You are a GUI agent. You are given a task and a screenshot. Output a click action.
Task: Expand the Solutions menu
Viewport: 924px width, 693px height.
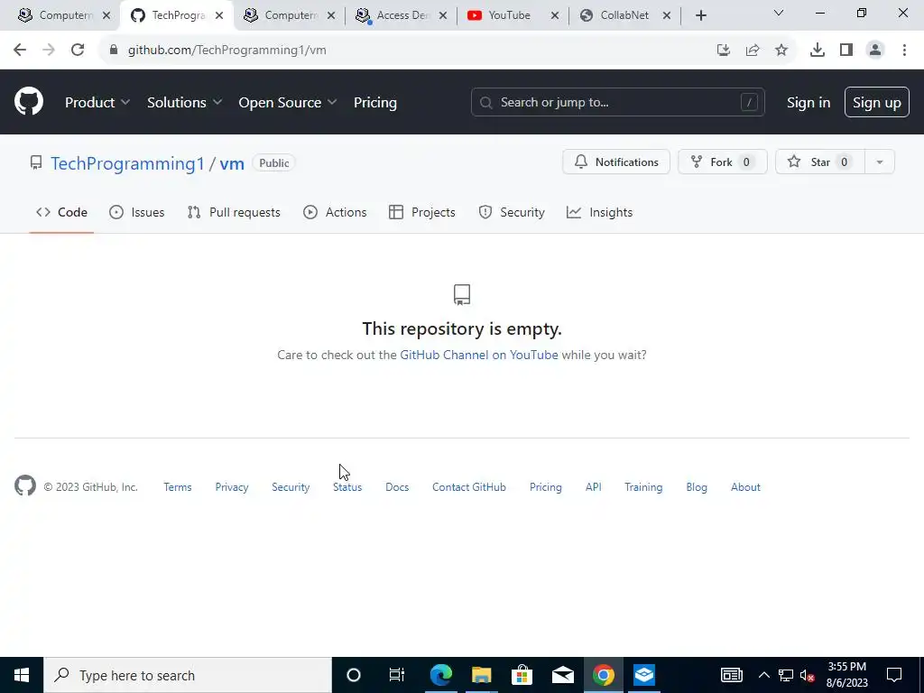tap(184, 103)
